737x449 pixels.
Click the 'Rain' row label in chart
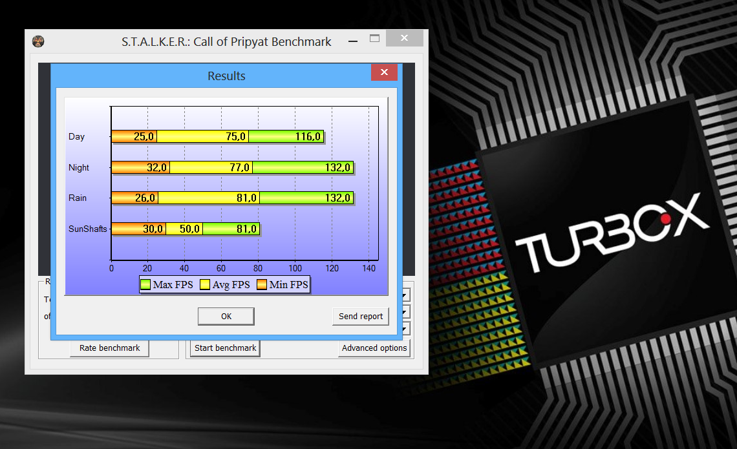point(78,198)
